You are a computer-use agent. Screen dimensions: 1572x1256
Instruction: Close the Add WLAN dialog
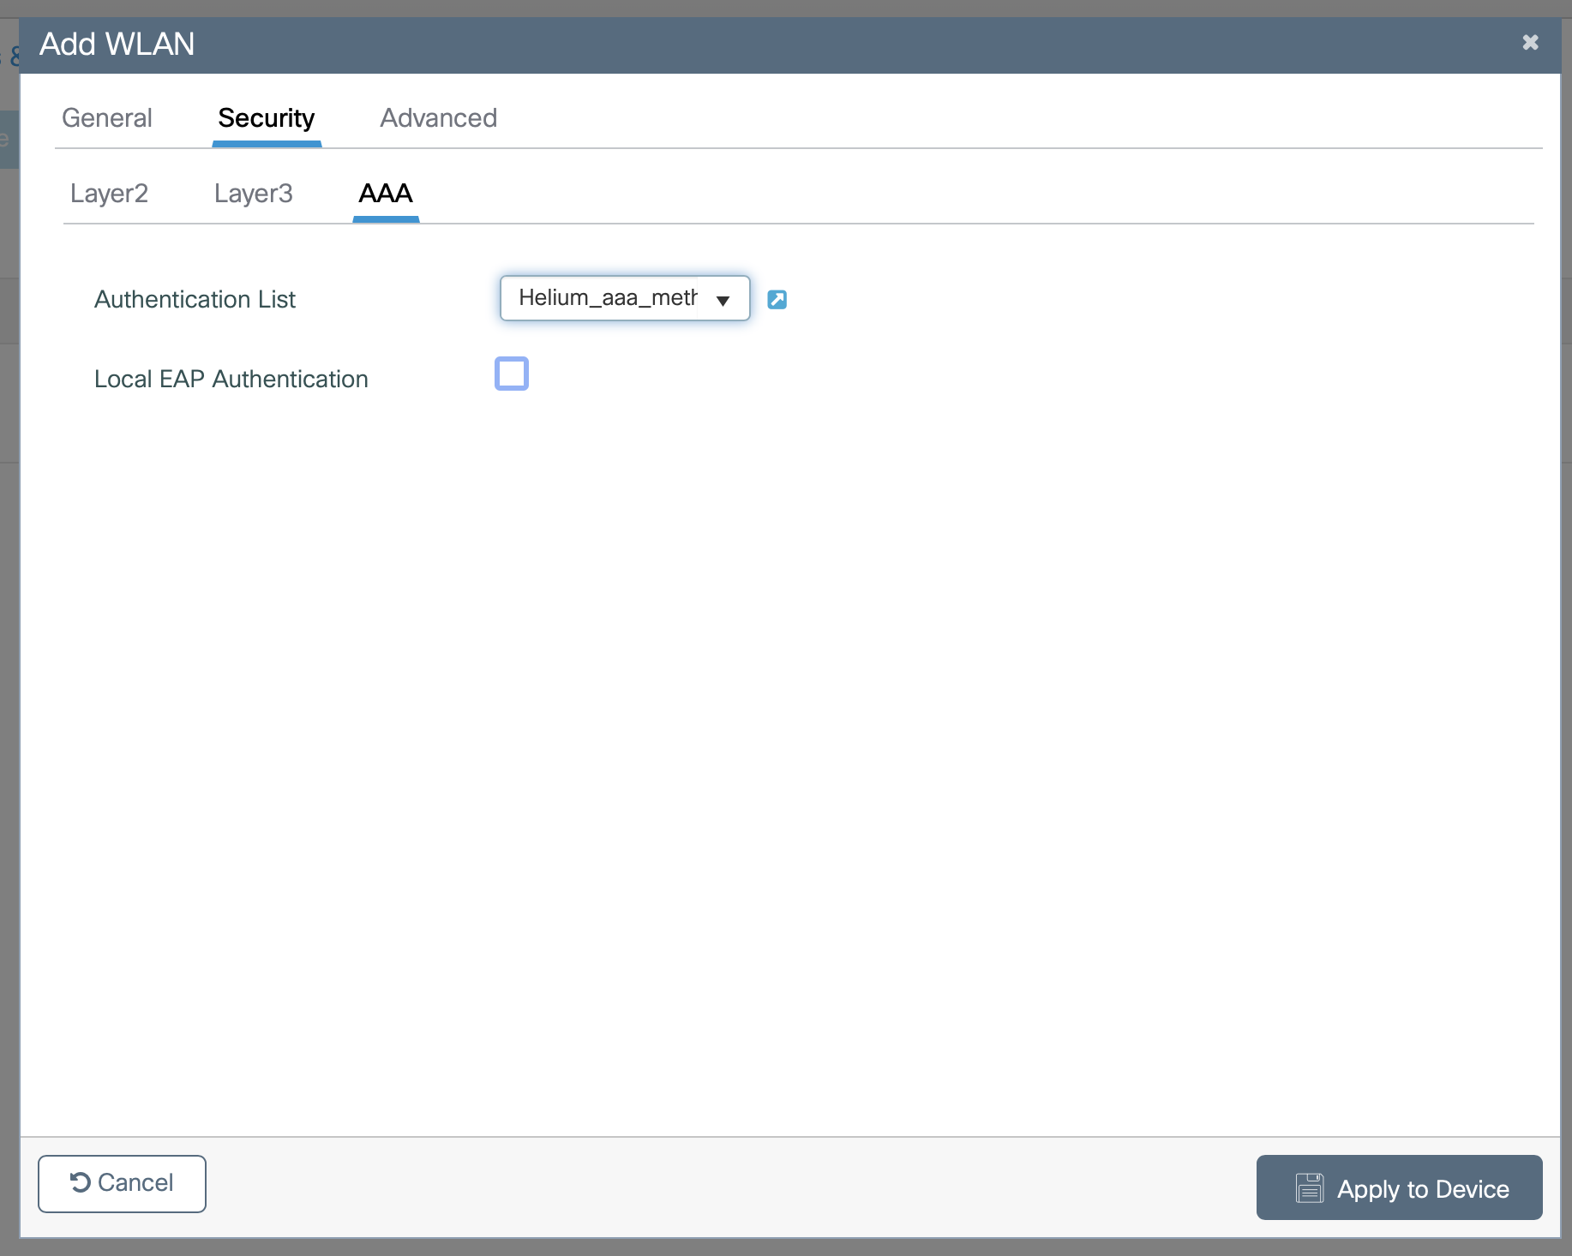1530,43
